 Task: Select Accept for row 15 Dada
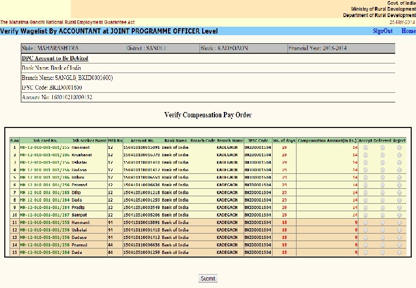point(365,252)
